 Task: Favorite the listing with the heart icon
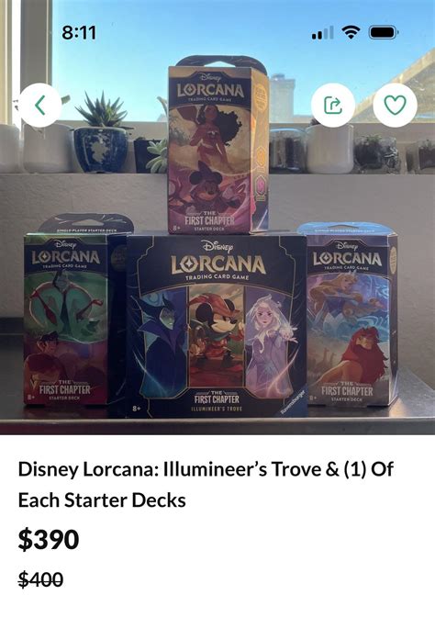[x=395, y=105]
